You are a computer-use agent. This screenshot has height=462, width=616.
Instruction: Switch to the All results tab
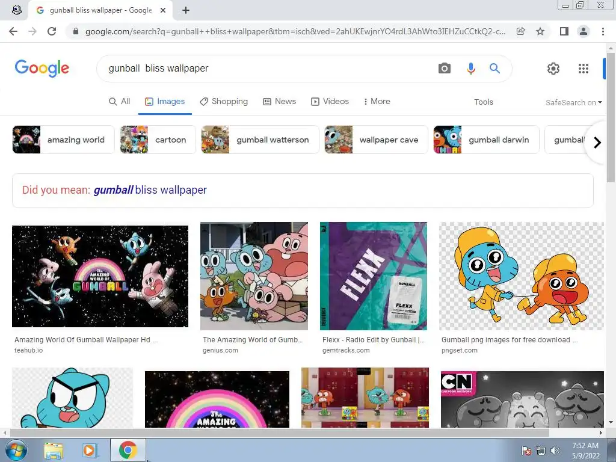pyautogui.click(x=119, y=101)
